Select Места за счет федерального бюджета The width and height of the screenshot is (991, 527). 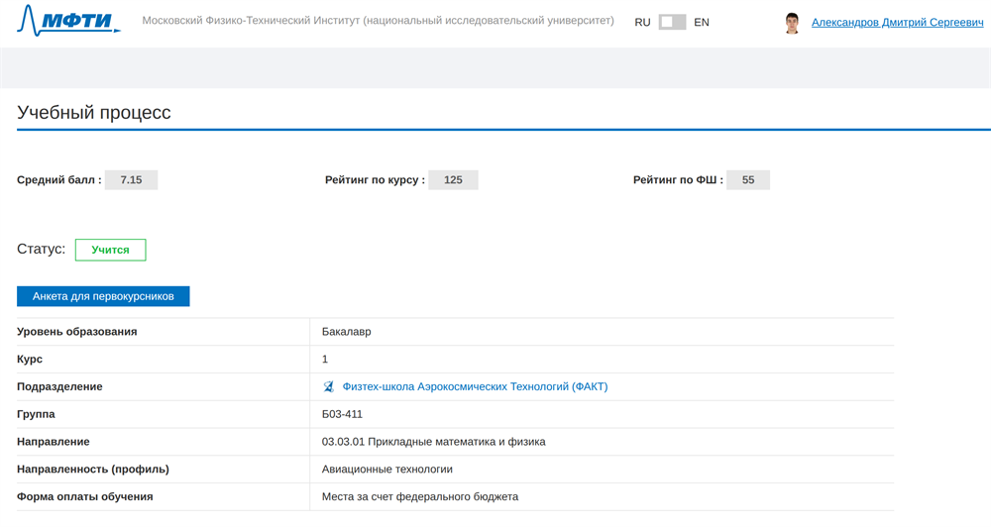[x=419, y=496]
